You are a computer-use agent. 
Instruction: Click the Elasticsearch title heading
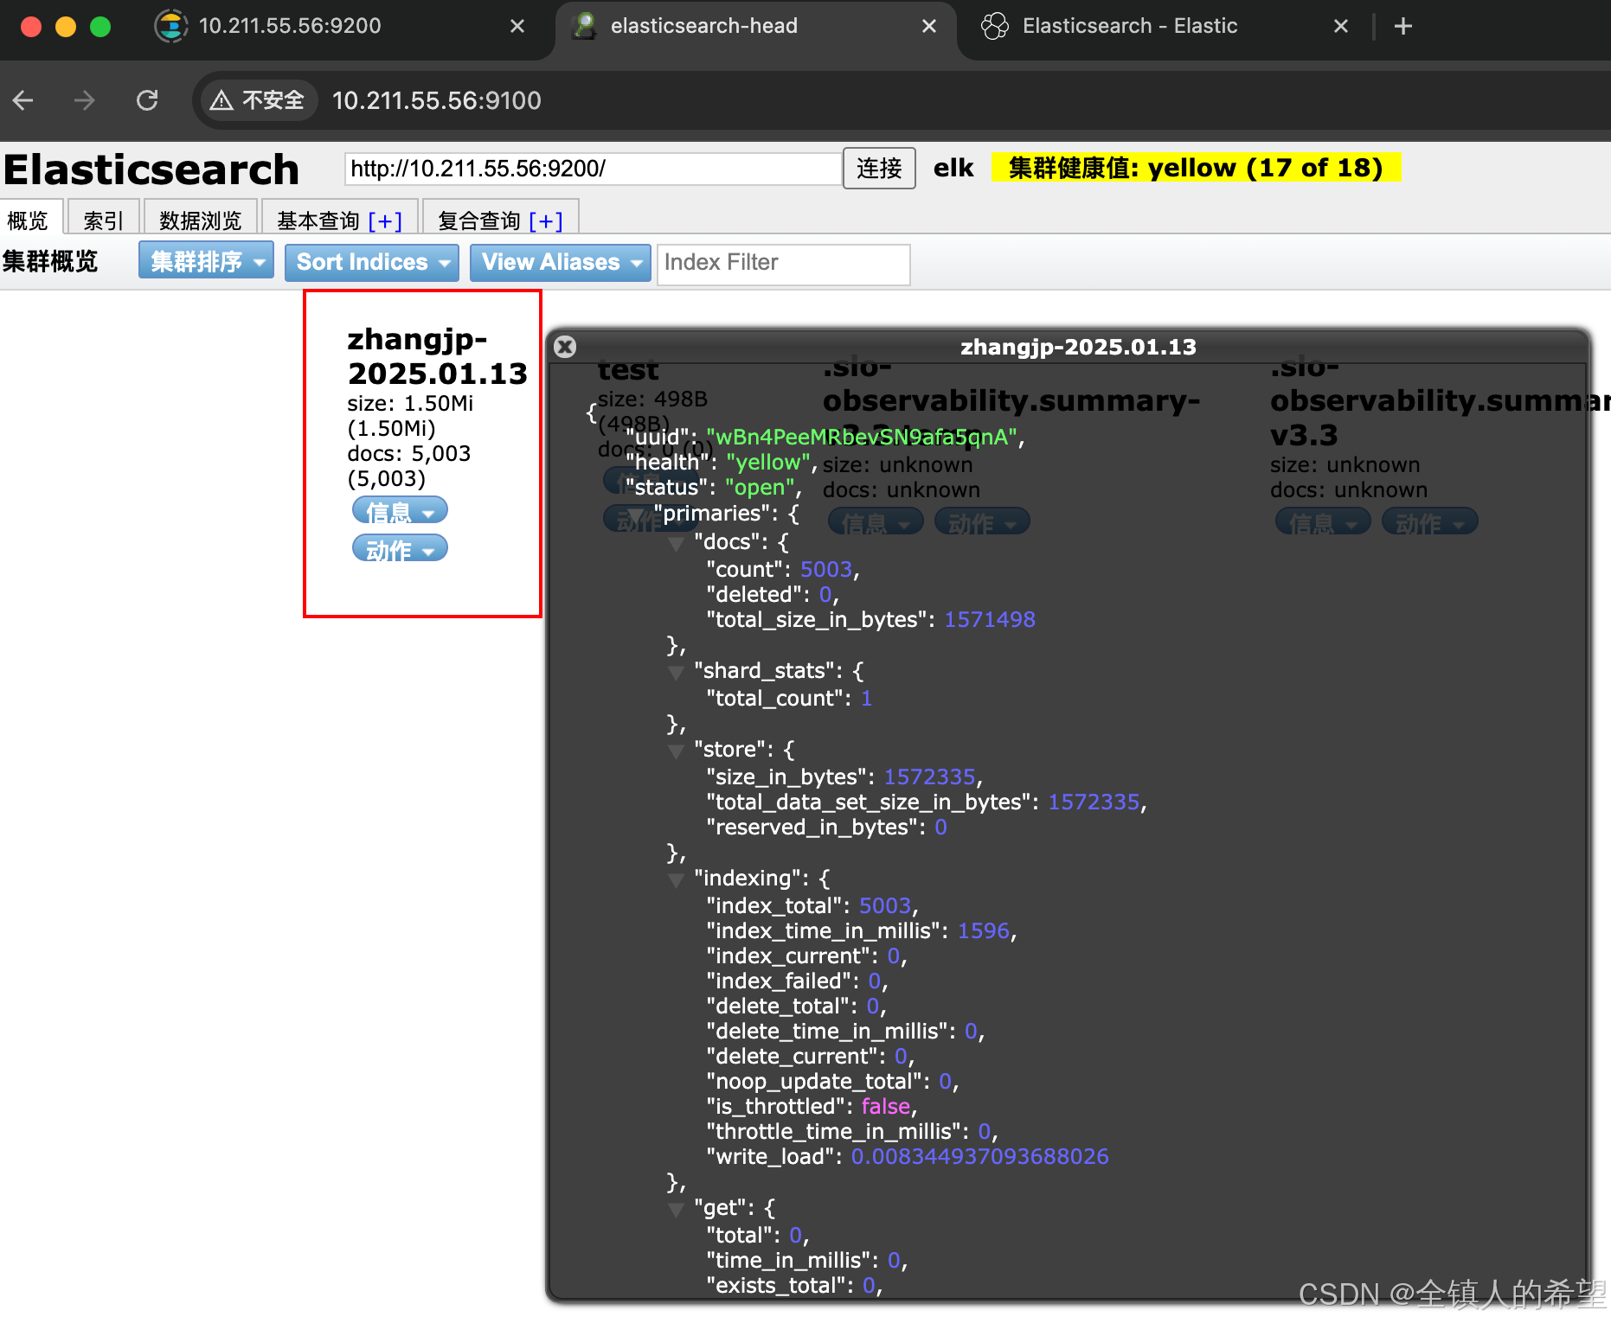(x=151, y=169)
